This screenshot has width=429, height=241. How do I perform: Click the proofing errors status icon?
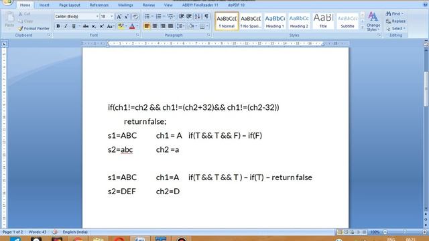tap(55, 232)
